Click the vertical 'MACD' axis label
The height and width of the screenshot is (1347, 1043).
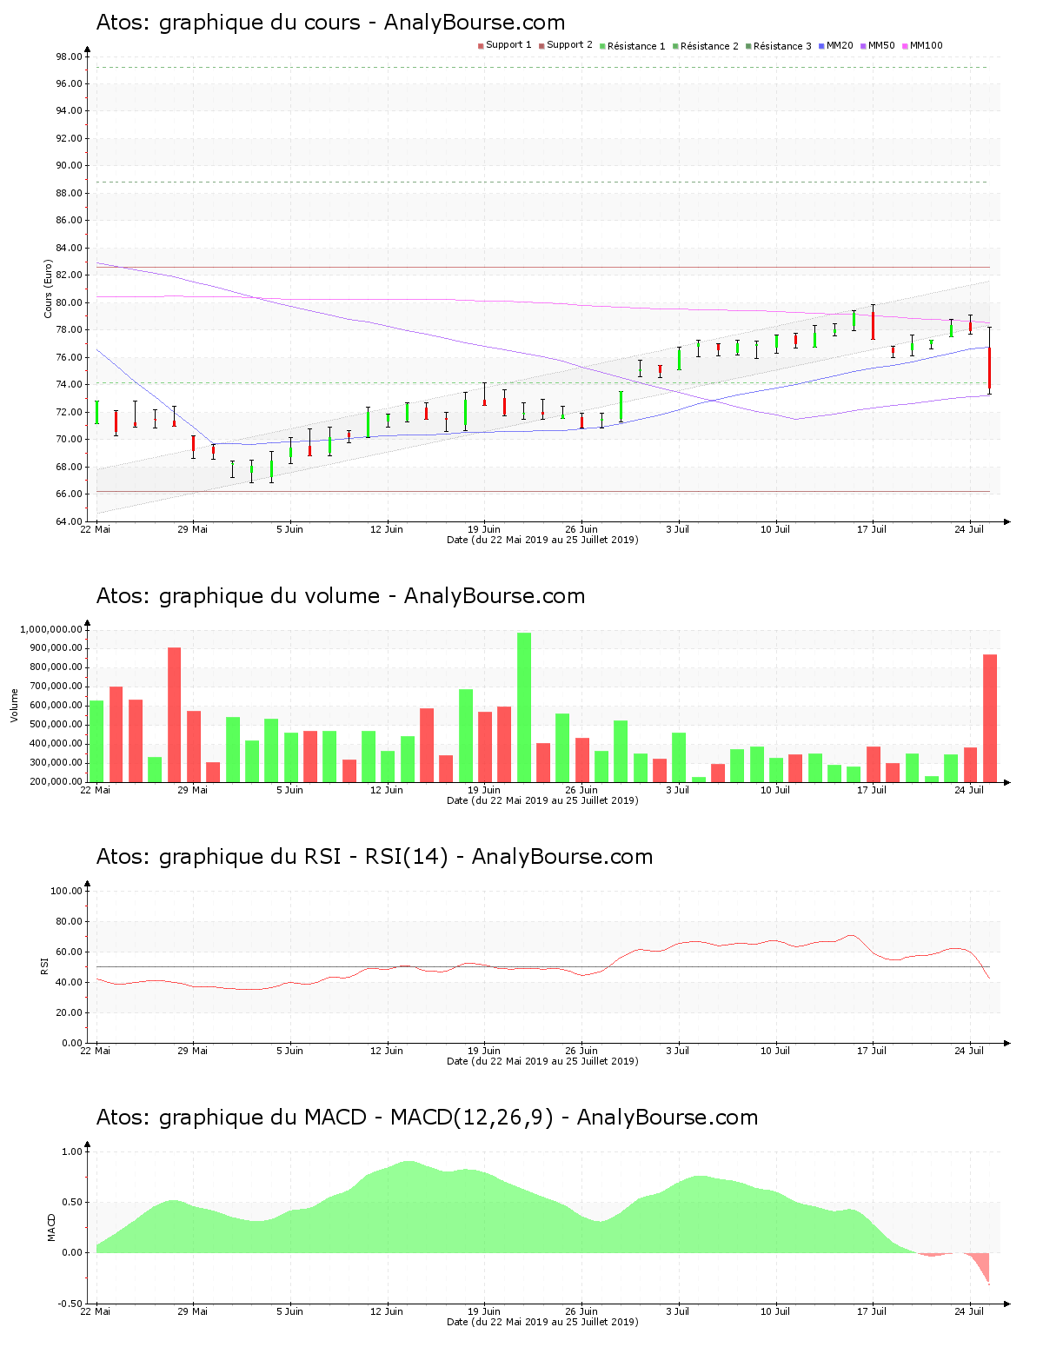coord(51,1226)
